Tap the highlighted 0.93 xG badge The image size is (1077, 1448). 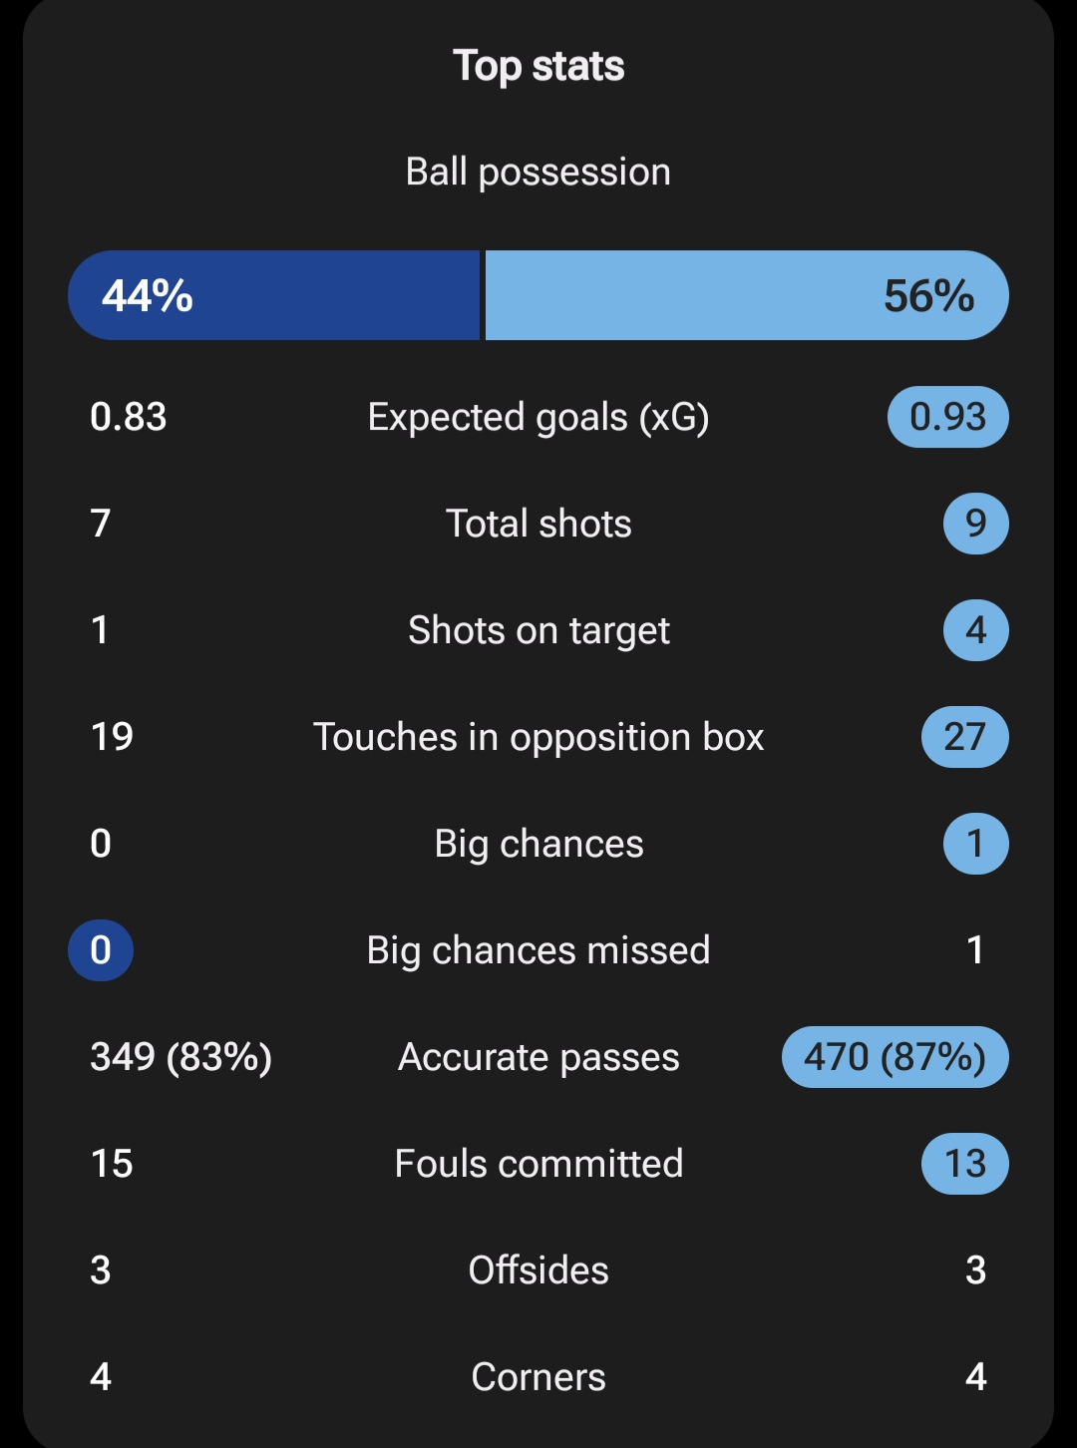pos(948,417)
